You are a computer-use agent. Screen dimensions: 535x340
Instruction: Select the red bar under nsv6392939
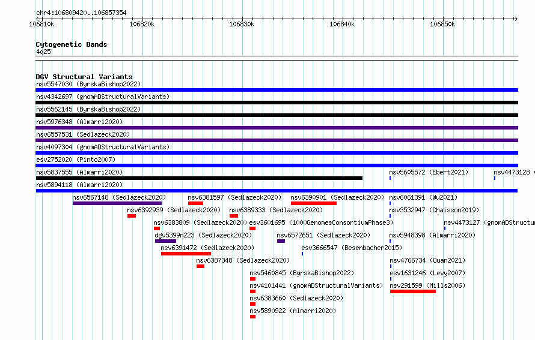click(x=132, y=216)
